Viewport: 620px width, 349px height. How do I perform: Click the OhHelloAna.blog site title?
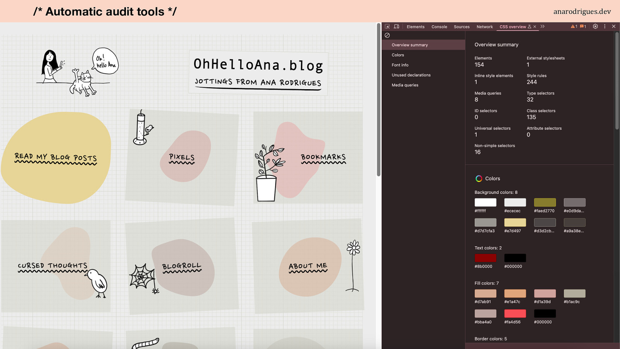click(x=258, y=65)
